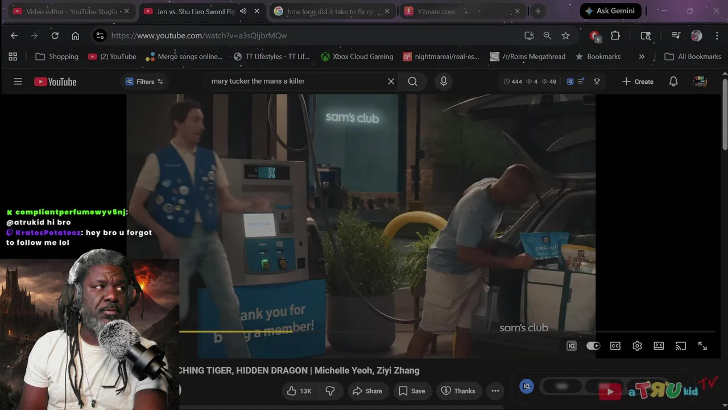The image size is (728, 410).
Task: Open search tabs icon in toolbar
Action: 646,35
